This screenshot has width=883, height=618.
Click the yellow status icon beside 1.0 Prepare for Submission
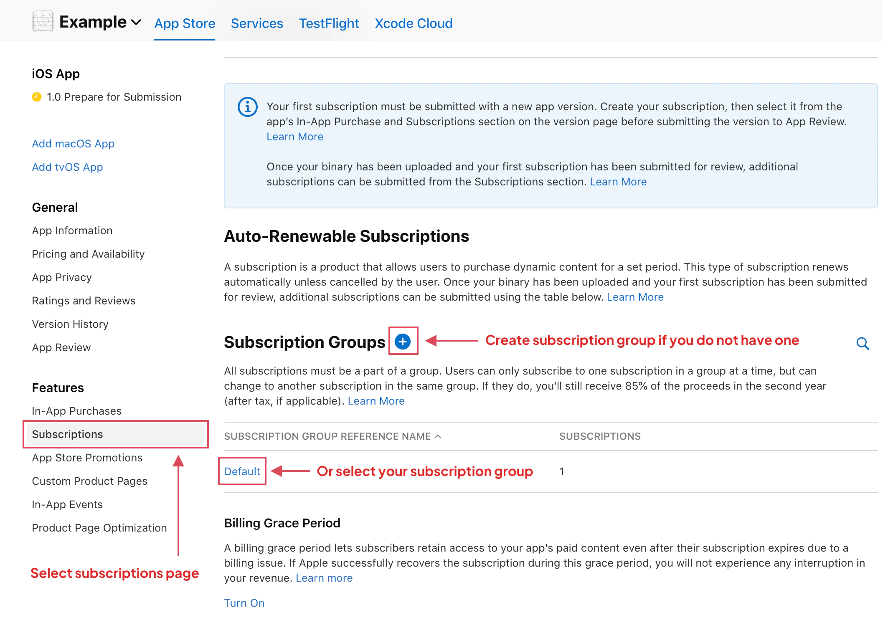(x=37, y=97)
